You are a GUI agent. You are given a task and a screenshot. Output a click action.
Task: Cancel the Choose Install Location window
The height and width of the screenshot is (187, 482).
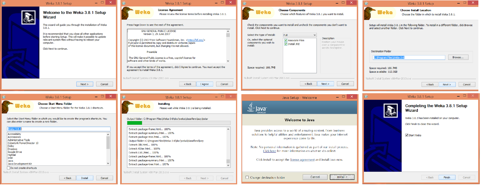pyautogui.click(x=467, y=84)
